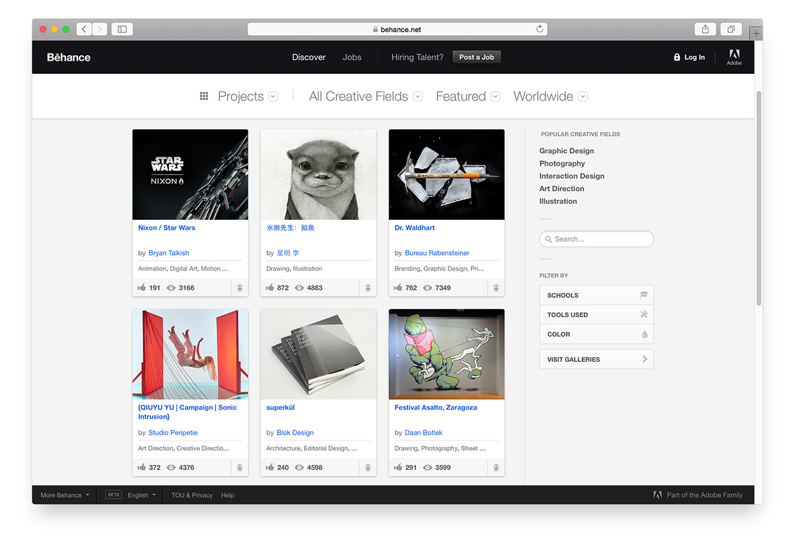Open Studio Peripetie profile link
Image resolution: width=795 pixels, height=550 pixels.
[x=173, y=433]
